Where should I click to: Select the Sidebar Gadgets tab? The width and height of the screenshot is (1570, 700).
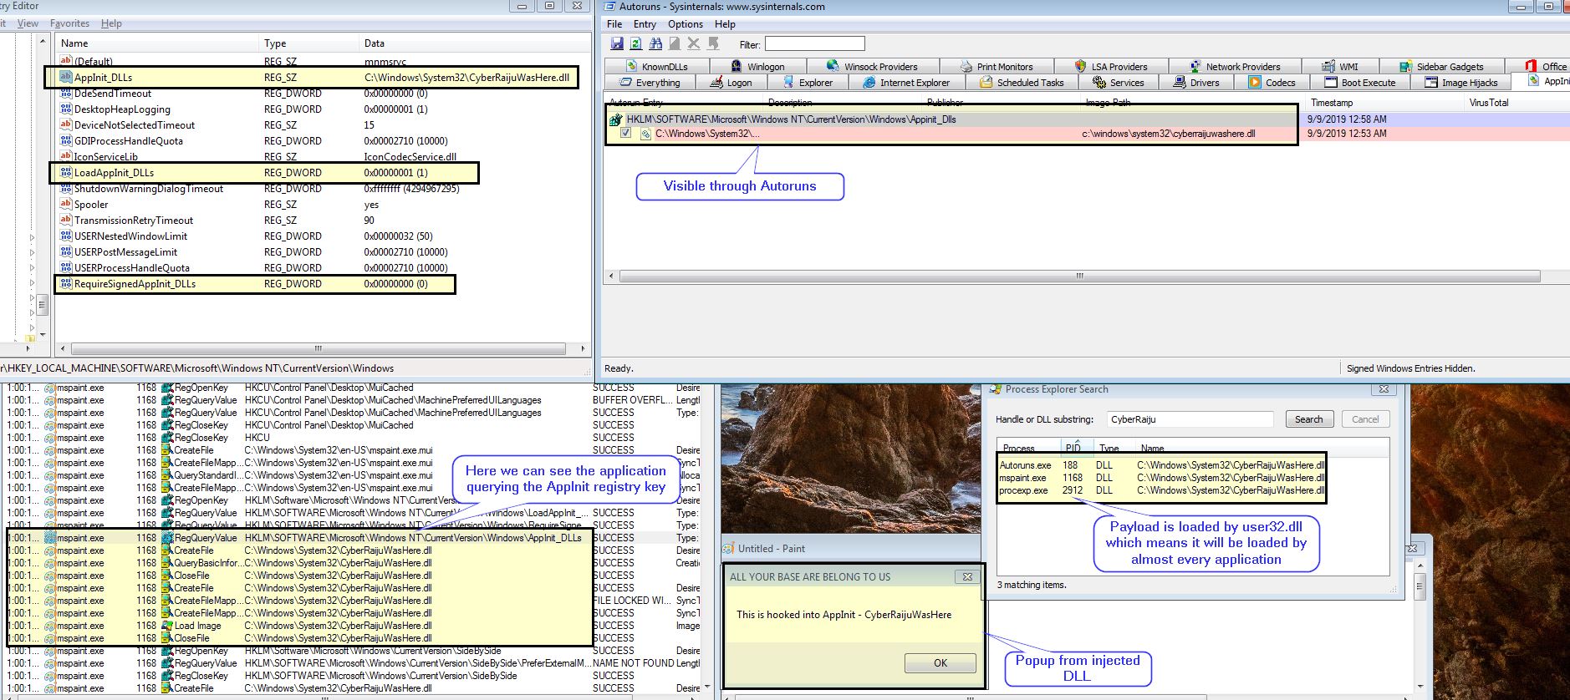[x=1440, y=66]
